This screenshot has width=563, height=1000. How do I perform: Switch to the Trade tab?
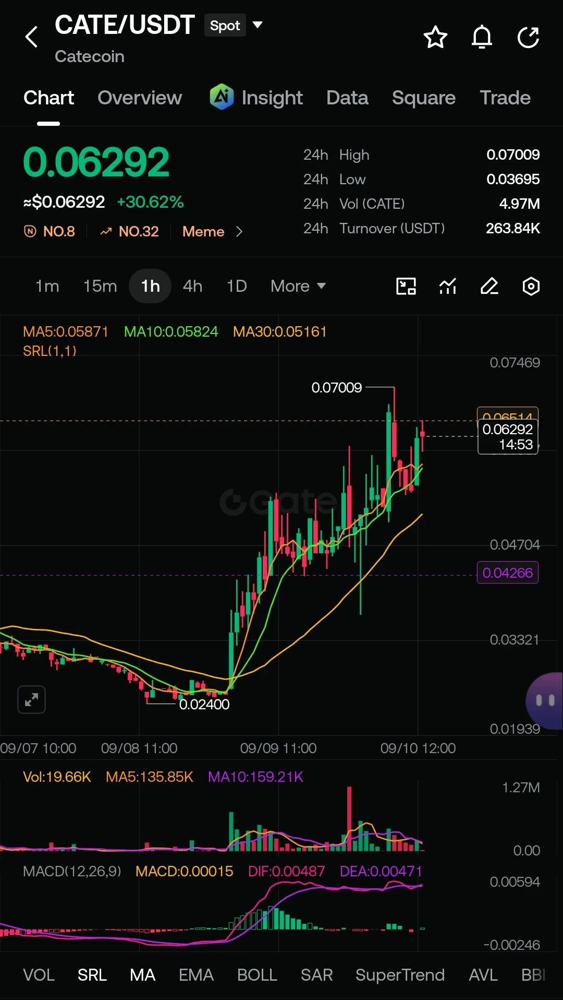click(505, 98)
